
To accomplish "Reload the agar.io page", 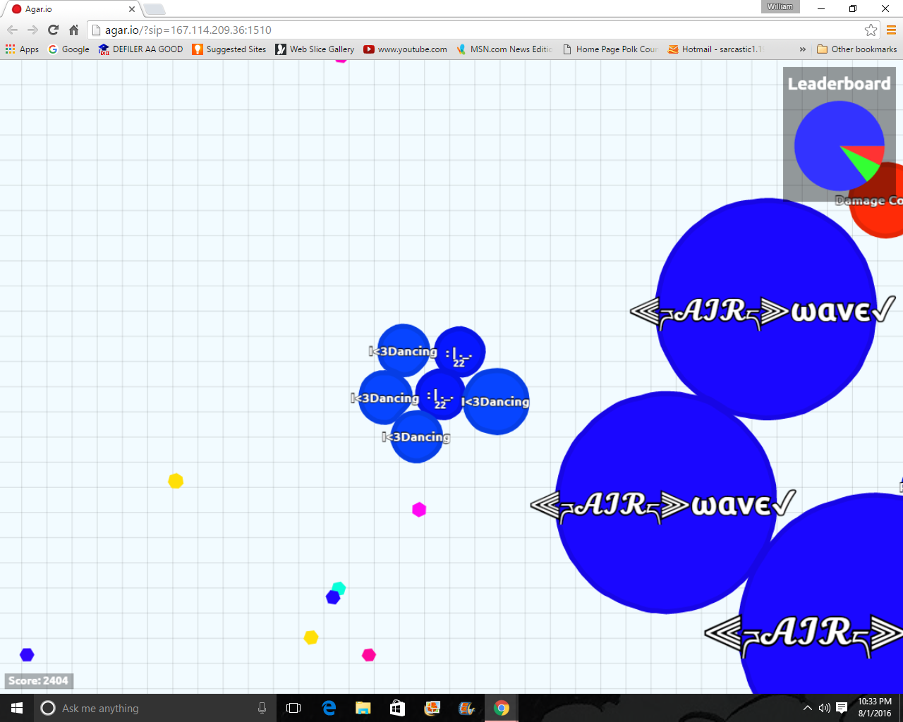I will 53,30.
